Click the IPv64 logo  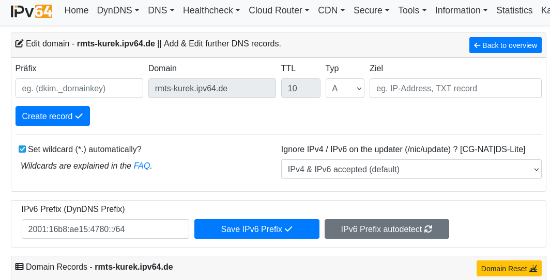[x=32, y=10]
